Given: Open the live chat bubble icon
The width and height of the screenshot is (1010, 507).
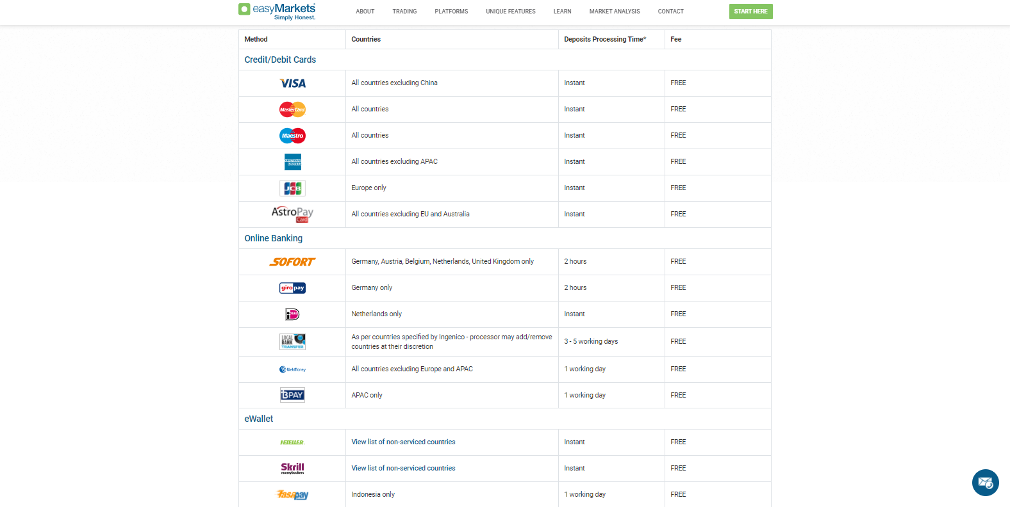Looking at the screenshot, I should click(x=986, y=483).
